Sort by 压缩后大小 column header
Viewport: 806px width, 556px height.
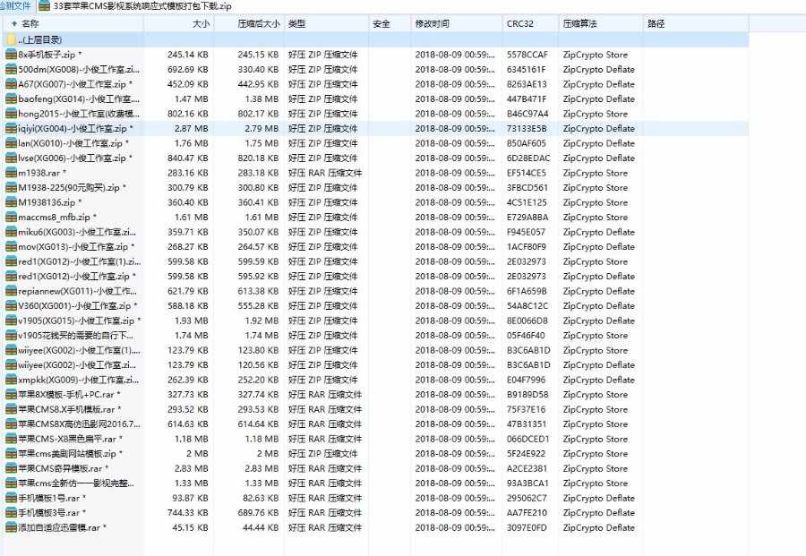click(x=259, y=23)
